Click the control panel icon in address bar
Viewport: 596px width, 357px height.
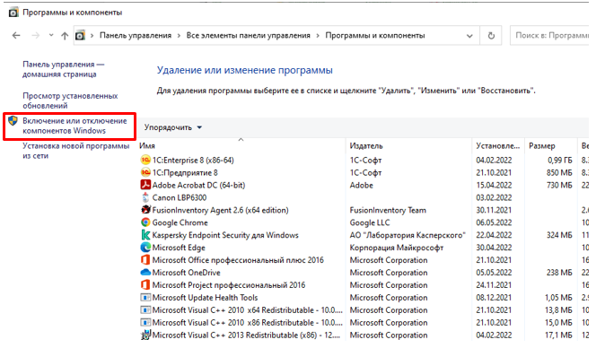pos(80,35)
